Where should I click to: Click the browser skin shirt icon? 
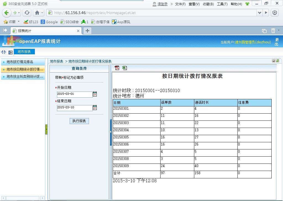tap(247, 4)
